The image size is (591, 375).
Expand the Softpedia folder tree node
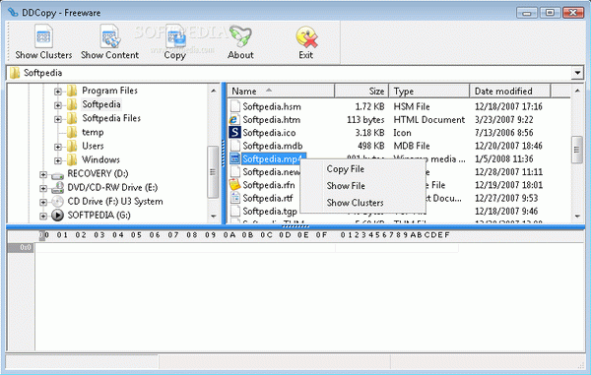pyautogui.click(x=58, y=105)
